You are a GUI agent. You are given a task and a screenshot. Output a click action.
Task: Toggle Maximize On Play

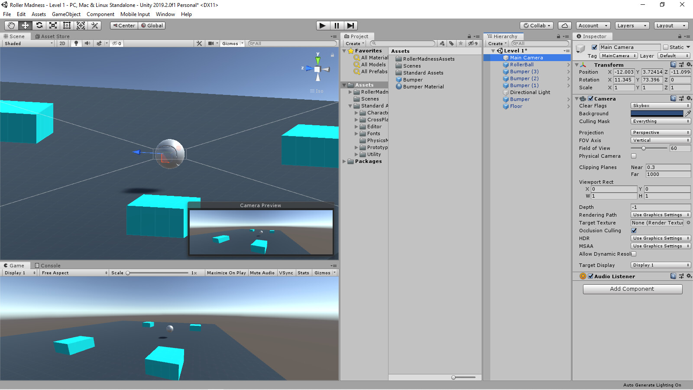point(226,273)
